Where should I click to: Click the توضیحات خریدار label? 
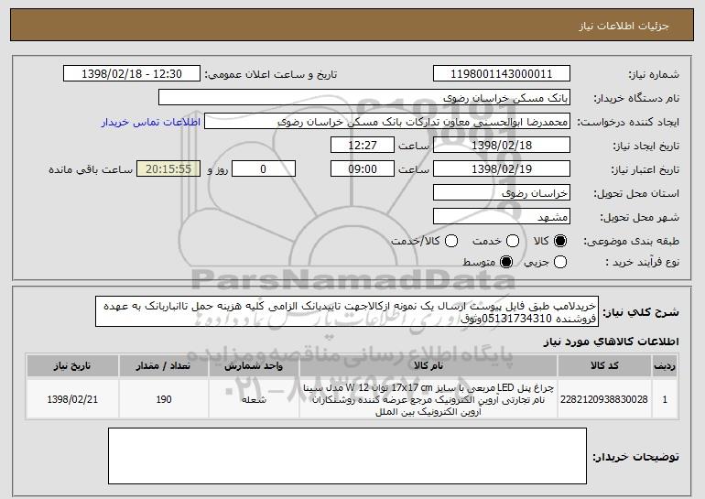(x=635, y=457)
